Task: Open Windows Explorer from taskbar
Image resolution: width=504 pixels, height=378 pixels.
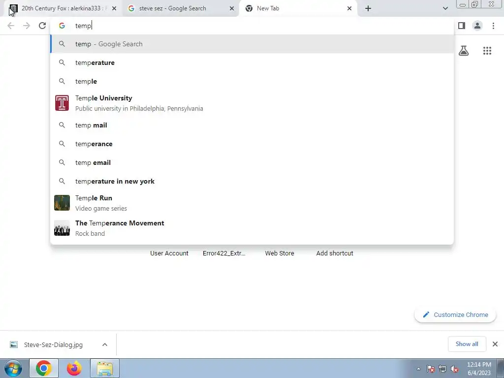Action: click(105, 368)
